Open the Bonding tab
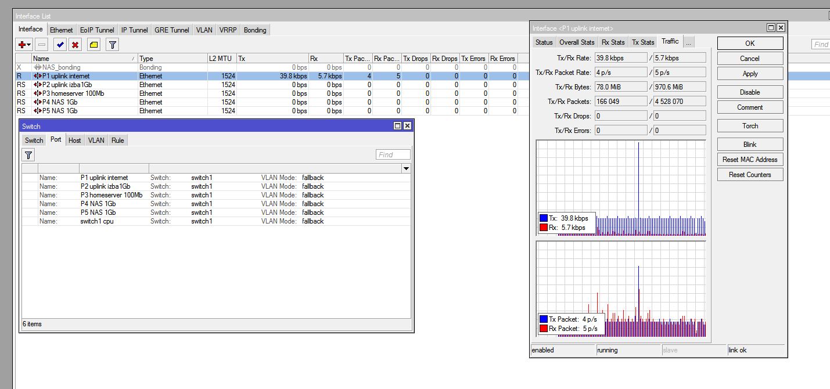This screenshot has height=389, width=830. (255, 30)
